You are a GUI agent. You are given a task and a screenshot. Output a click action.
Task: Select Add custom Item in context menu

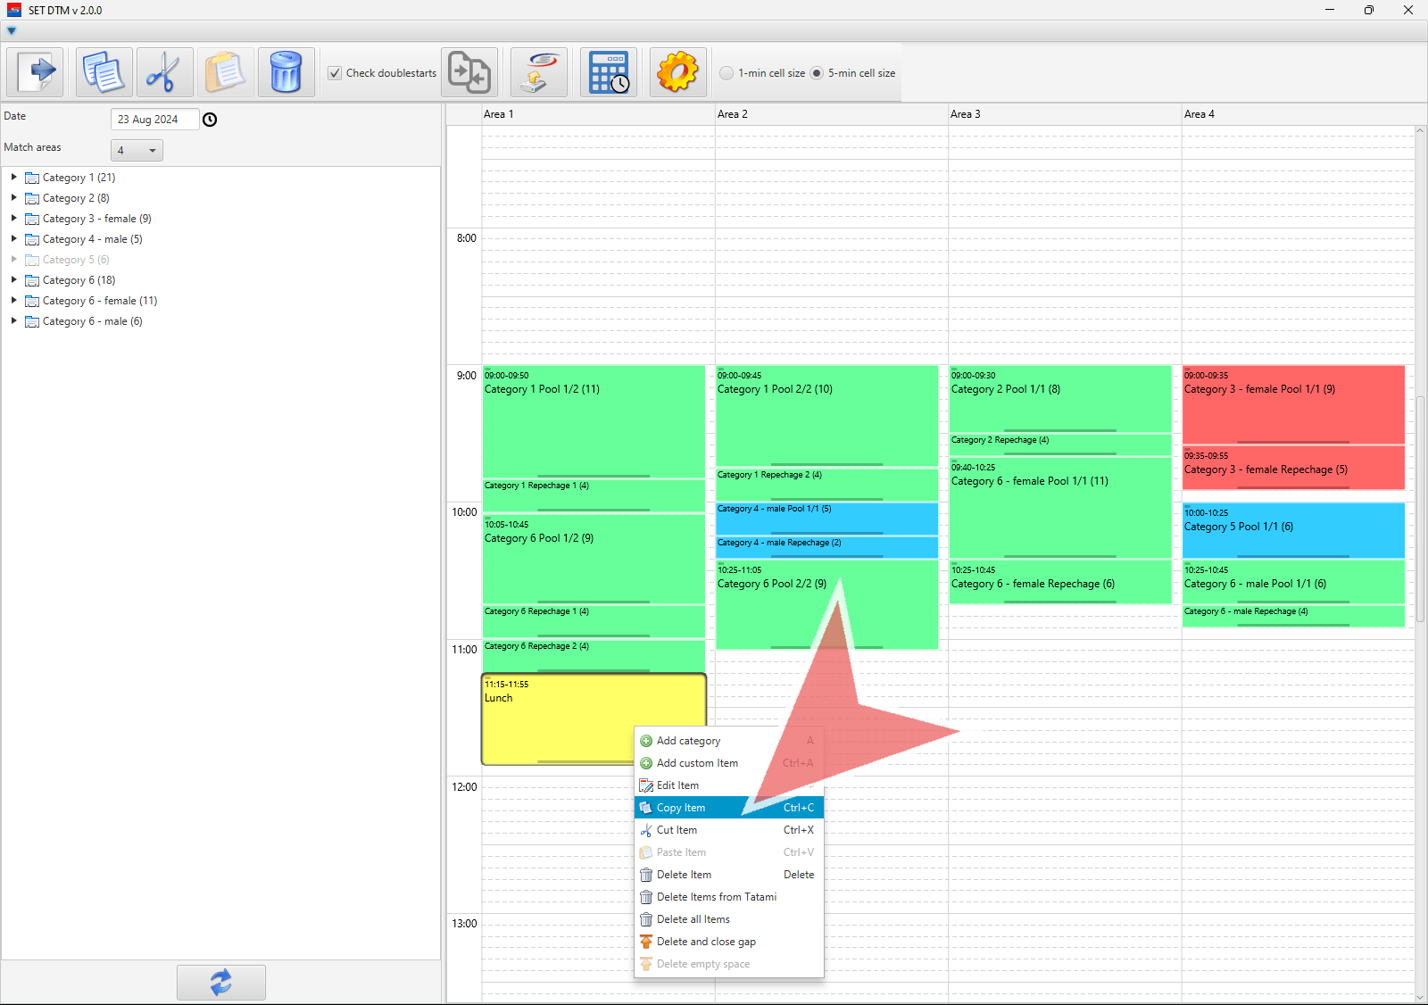coord(697,763)
